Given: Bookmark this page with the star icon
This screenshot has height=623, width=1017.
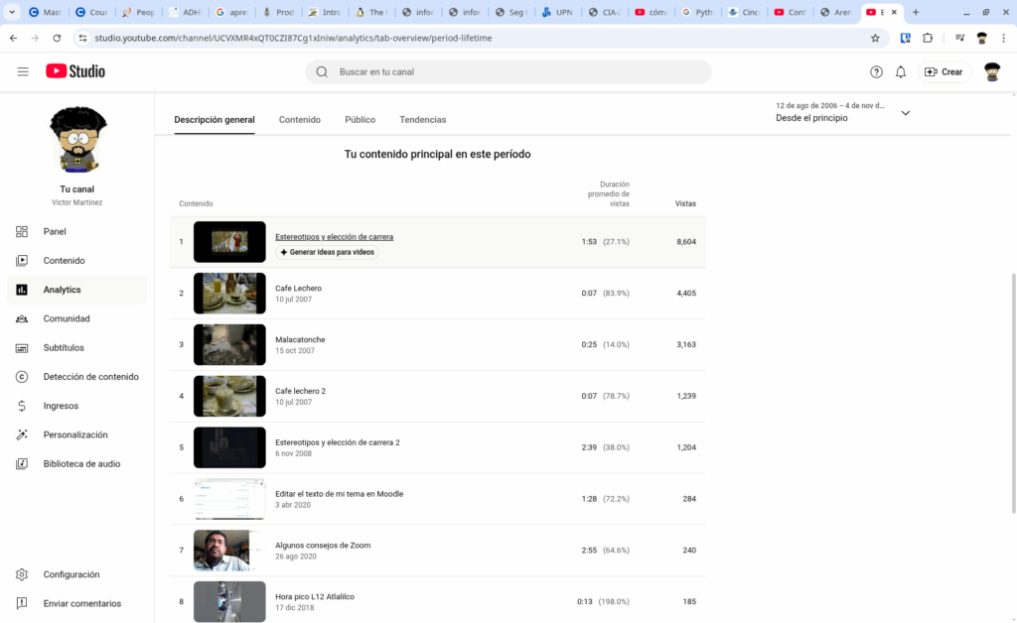Looking at the screenshot, I should point(875,38).
